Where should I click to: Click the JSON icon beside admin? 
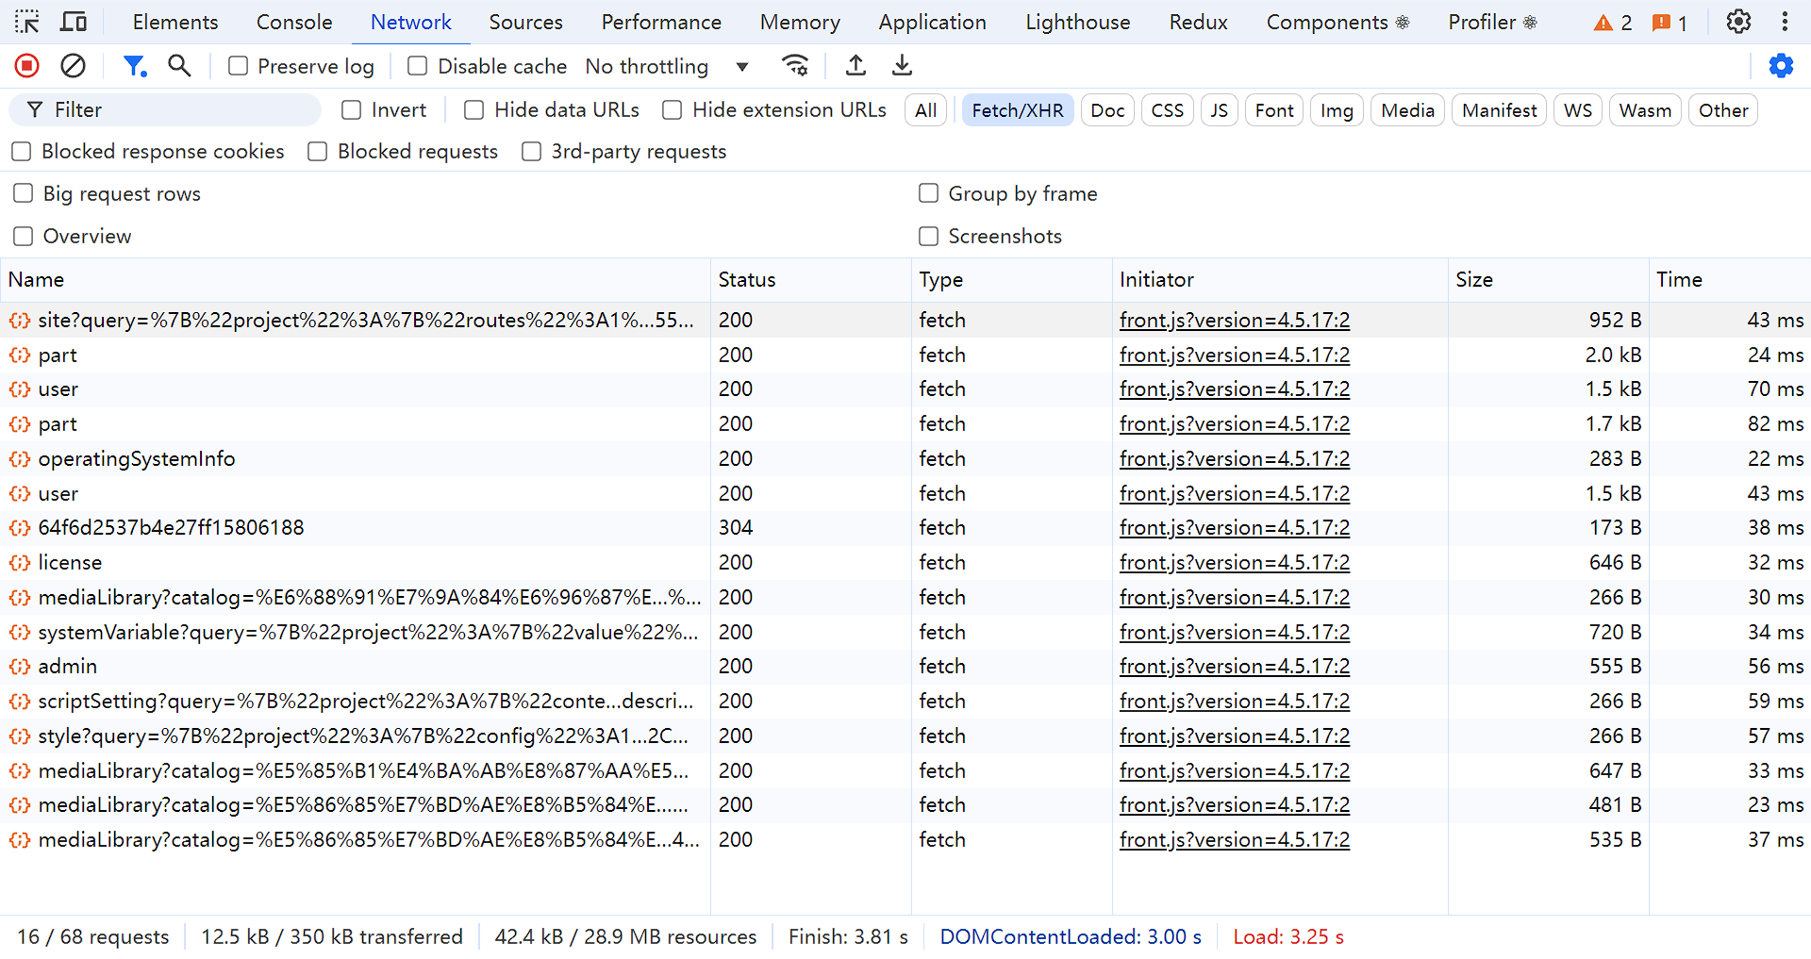pyautogui.click(x=19, y=667)
